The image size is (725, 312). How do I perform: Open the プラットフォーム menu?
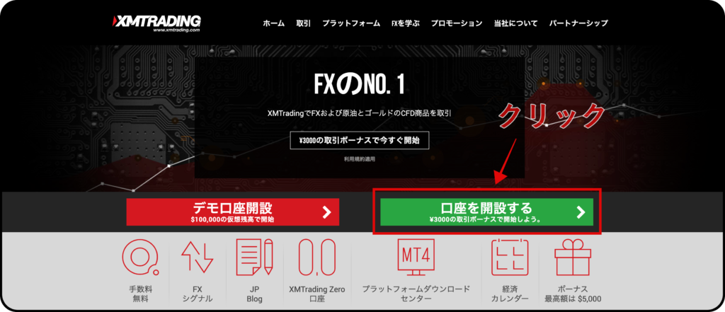click(351, 23)
